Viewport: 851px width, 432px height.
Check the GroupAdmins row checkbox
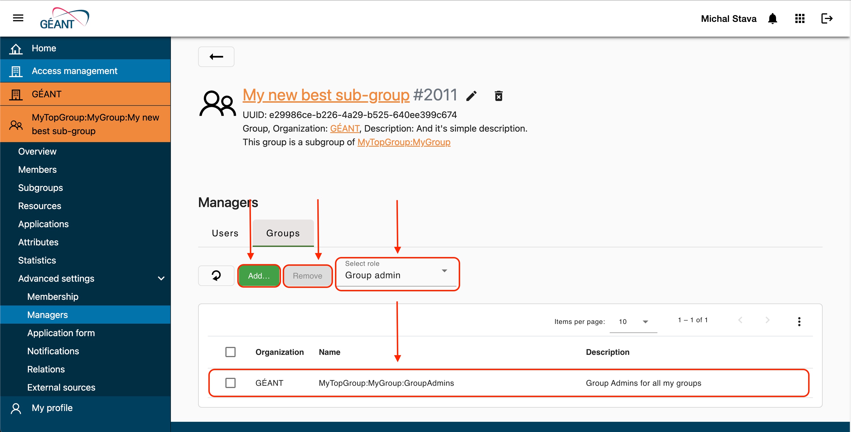tap(230, 383)
